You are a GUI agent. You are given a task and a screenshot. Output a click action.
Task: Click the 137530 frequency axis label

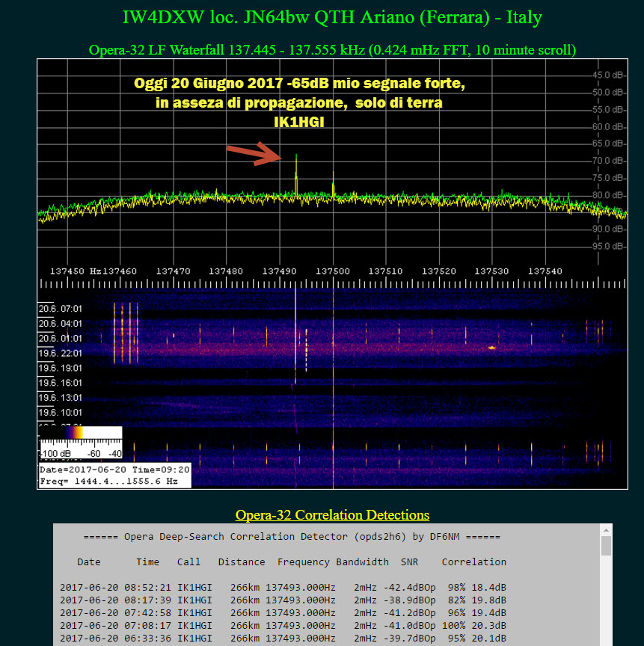tap(491, 271)
